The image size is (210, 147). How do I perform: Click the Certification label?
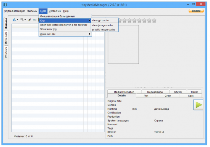[x=114, y=113]
